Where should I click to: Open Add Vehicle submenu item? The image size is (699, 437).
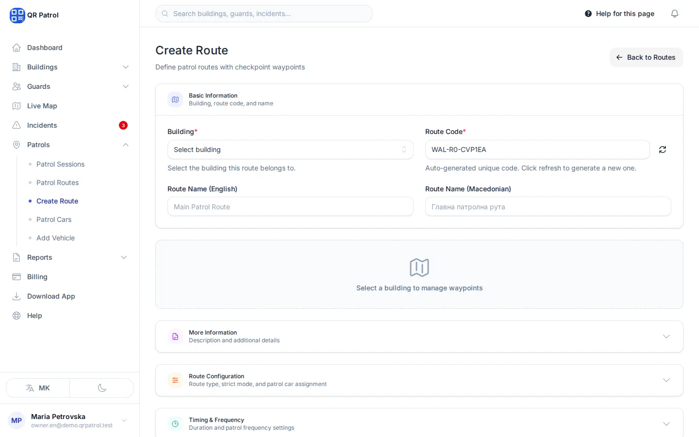55,238
